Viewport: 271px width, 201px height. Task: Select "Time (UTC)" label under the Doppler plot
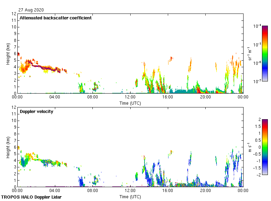coord(130,196)
